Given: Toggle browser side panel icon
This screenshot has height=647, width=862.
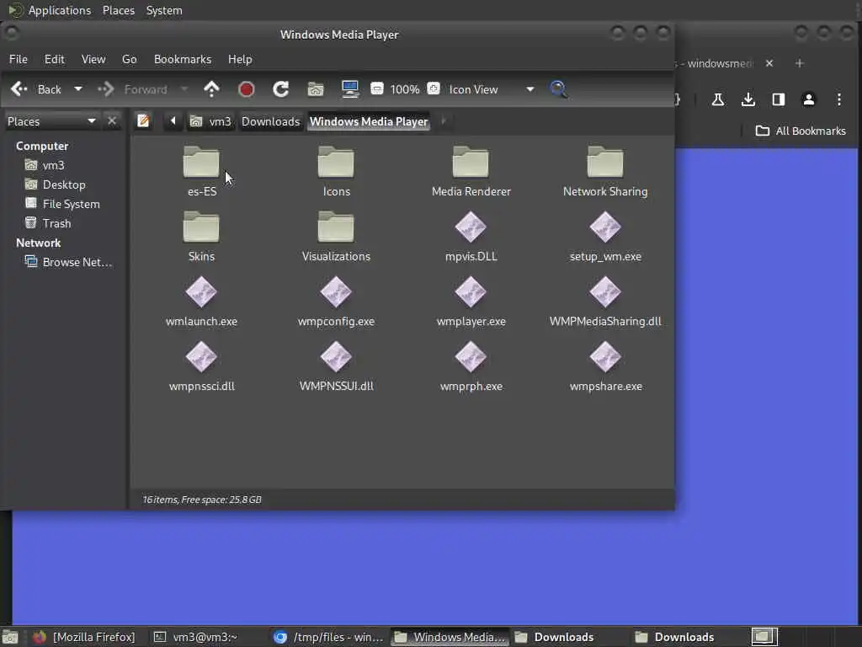Looking at the screenshot, I should tap(778, 99).
